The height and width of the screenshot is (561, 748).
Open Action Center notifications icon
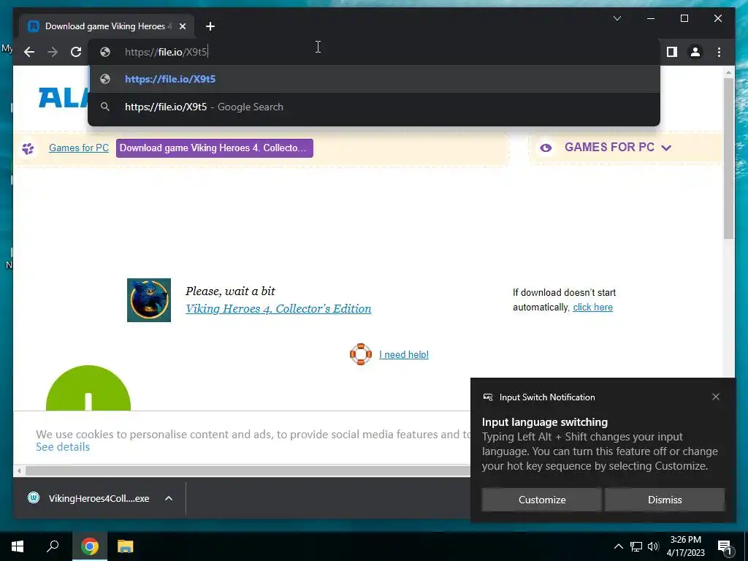pos(725,546)
